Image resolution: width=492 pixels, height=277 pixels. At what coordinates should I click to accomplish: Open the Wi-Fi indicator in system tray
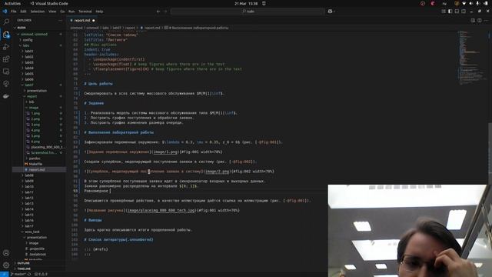(x=464, y=3)
